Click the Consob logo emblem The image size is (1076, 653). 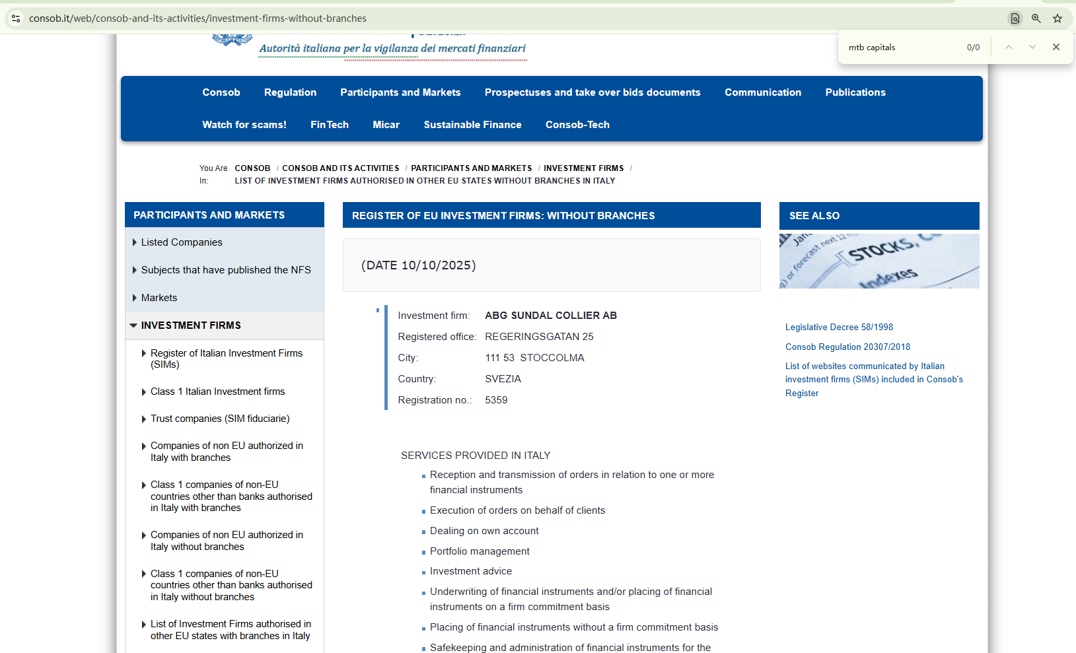[232, 40]
